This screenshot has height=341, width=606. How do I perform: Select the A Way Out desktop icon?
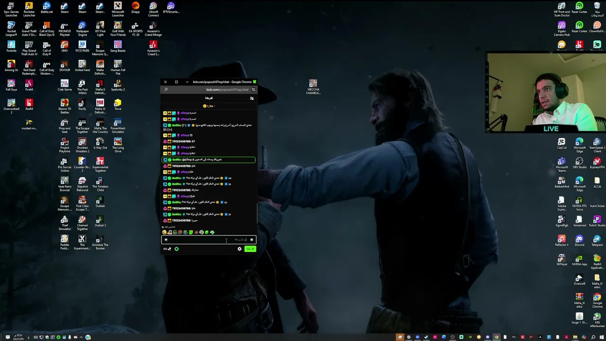coord(100,144)
